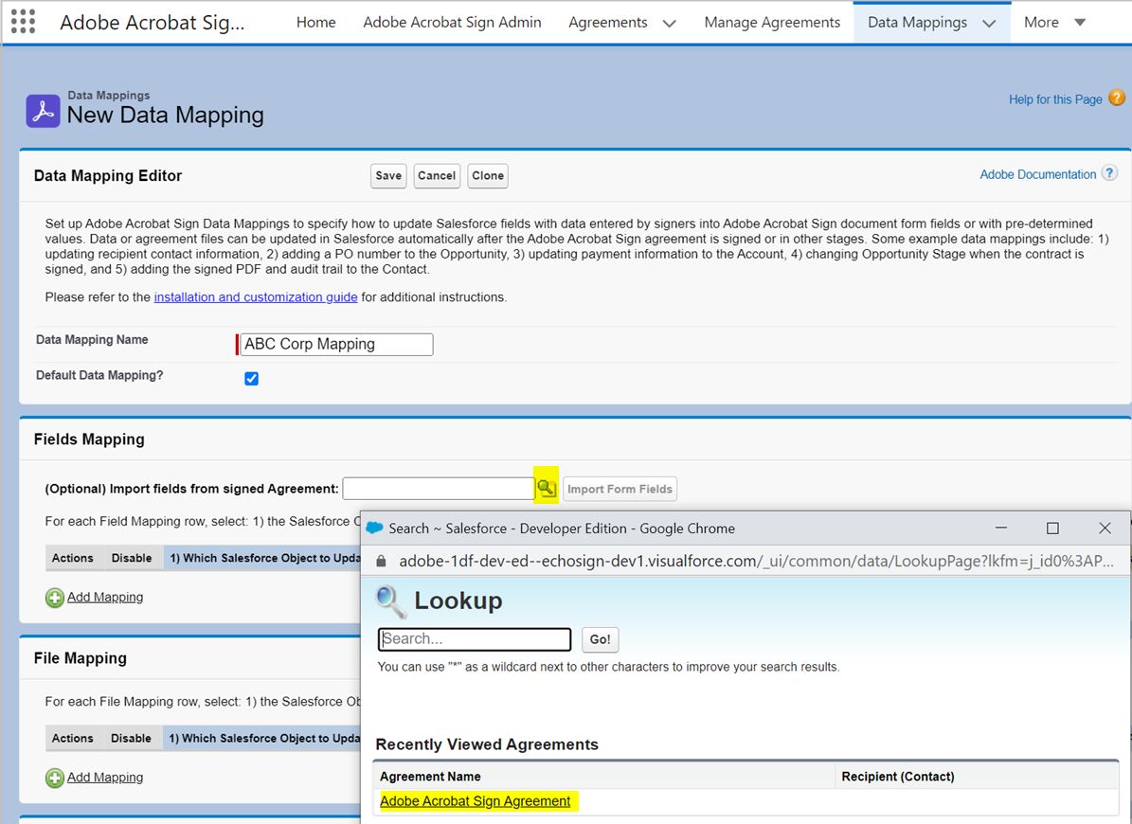The image size is (1132, 824).
Task: Click the green plus icon in Fields Mapping
Action: pyautogui.click(x=55, y=598)
